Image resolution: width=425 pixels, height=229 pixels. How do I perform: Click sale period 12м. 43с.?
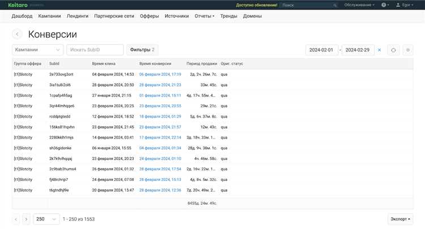coord(209,127)
